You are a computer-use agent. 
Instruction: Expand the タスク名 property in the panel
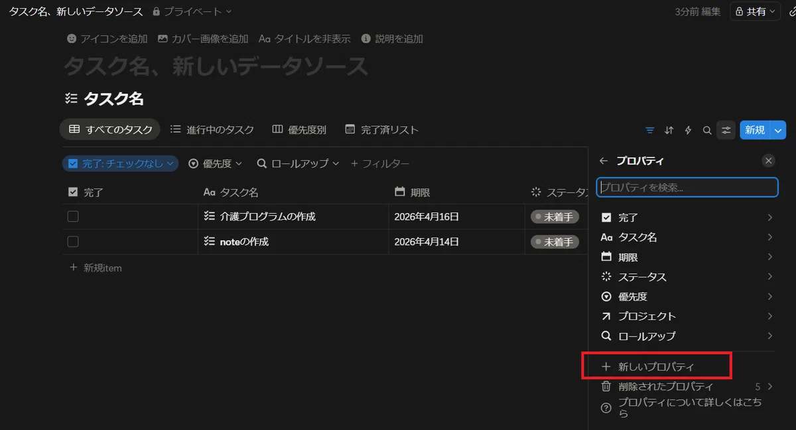click(x=687, y=237)
